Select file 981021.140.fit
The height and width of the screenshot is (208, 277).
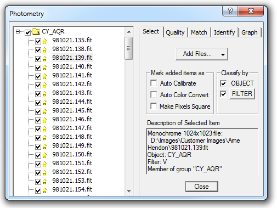[x=72, y=66]
